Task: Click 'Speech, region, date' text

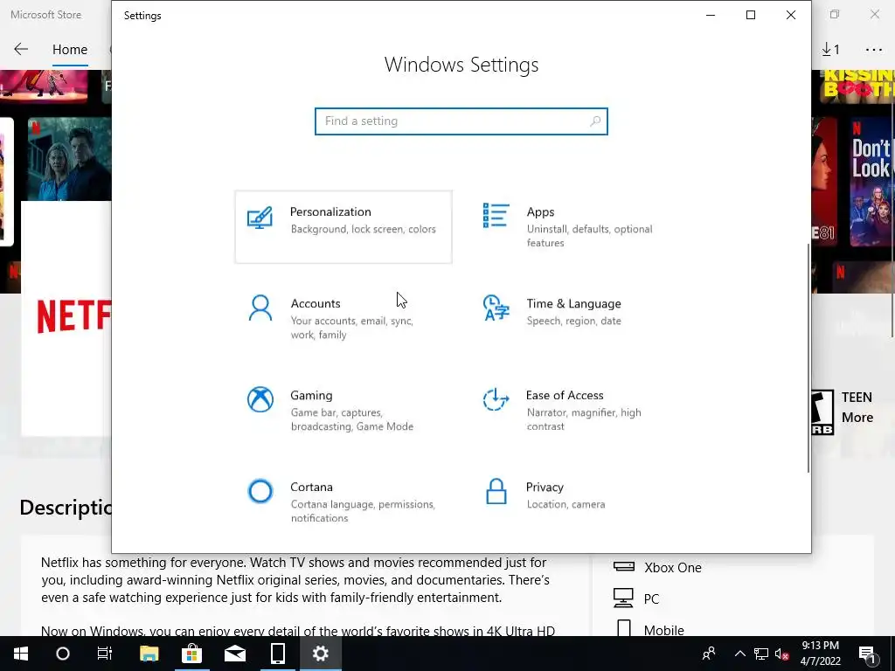Action: point(573,321)
